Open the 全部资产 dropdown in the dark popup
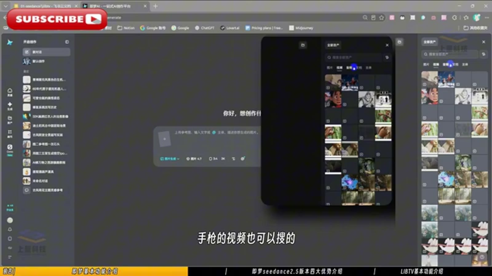Viewport: 492px width, 276px height. pos(333,45)
